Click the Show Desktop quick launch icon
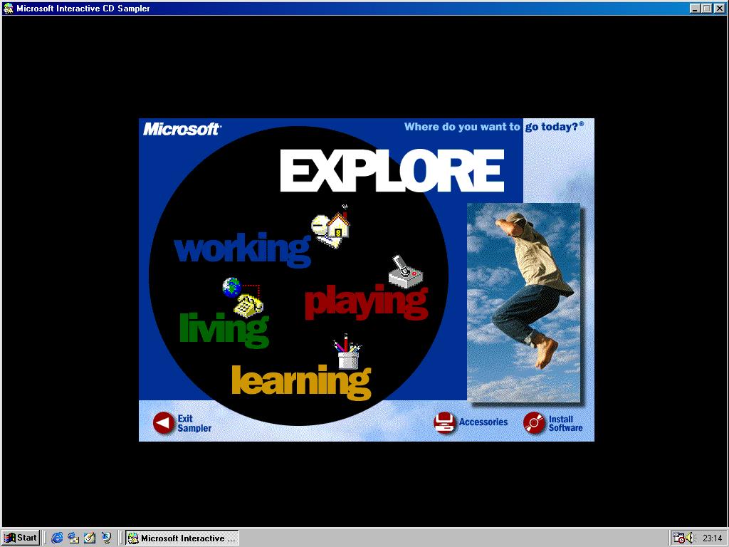The width and height of the screenshot is (729, 547). [90, 538]
